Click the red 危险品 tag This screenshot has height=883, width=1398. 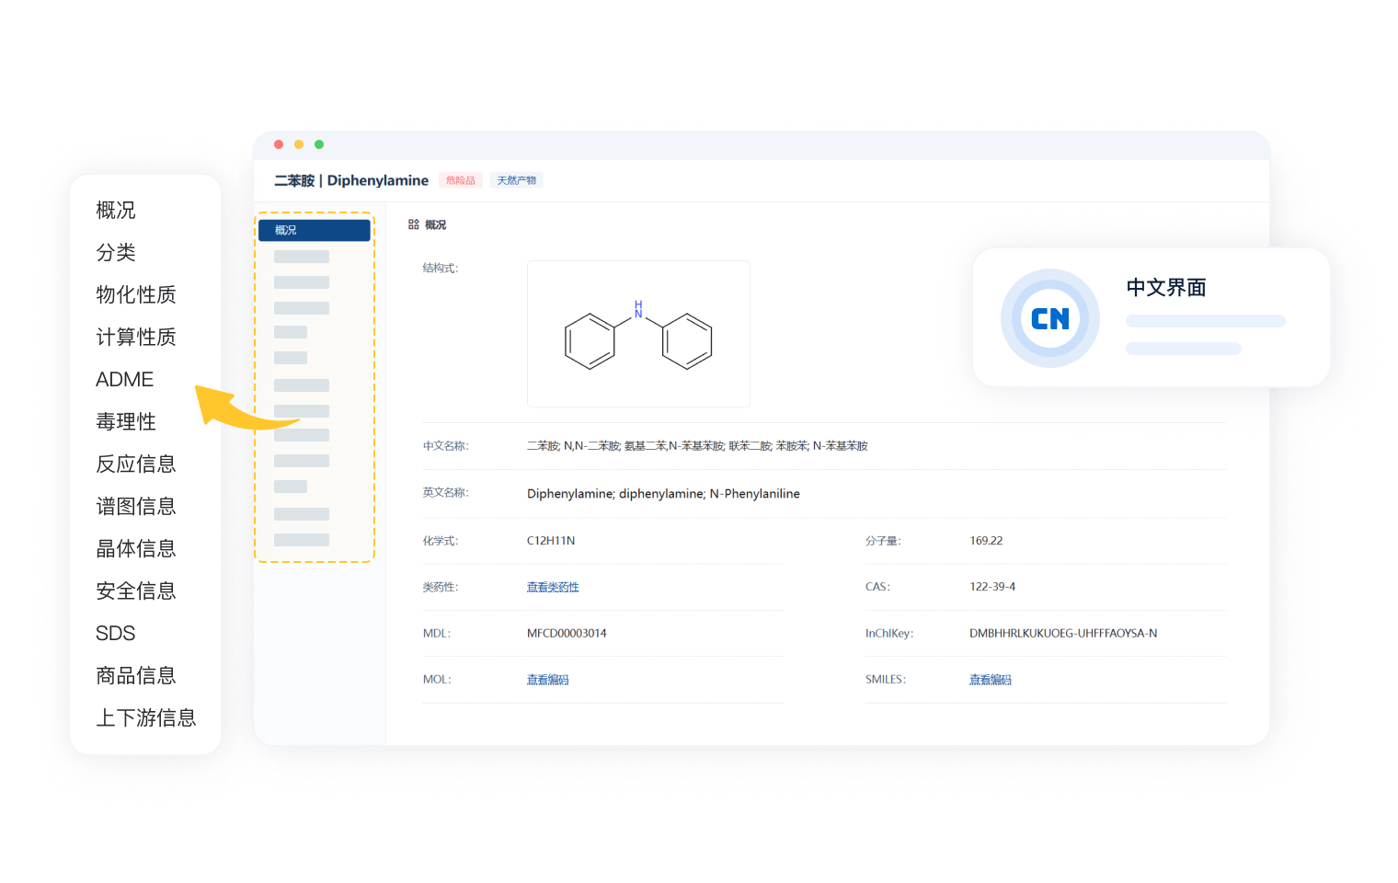(460, 180)
